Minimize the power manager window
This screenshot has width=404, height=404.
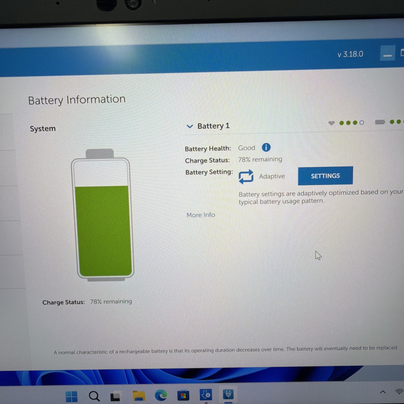point(387,53)
